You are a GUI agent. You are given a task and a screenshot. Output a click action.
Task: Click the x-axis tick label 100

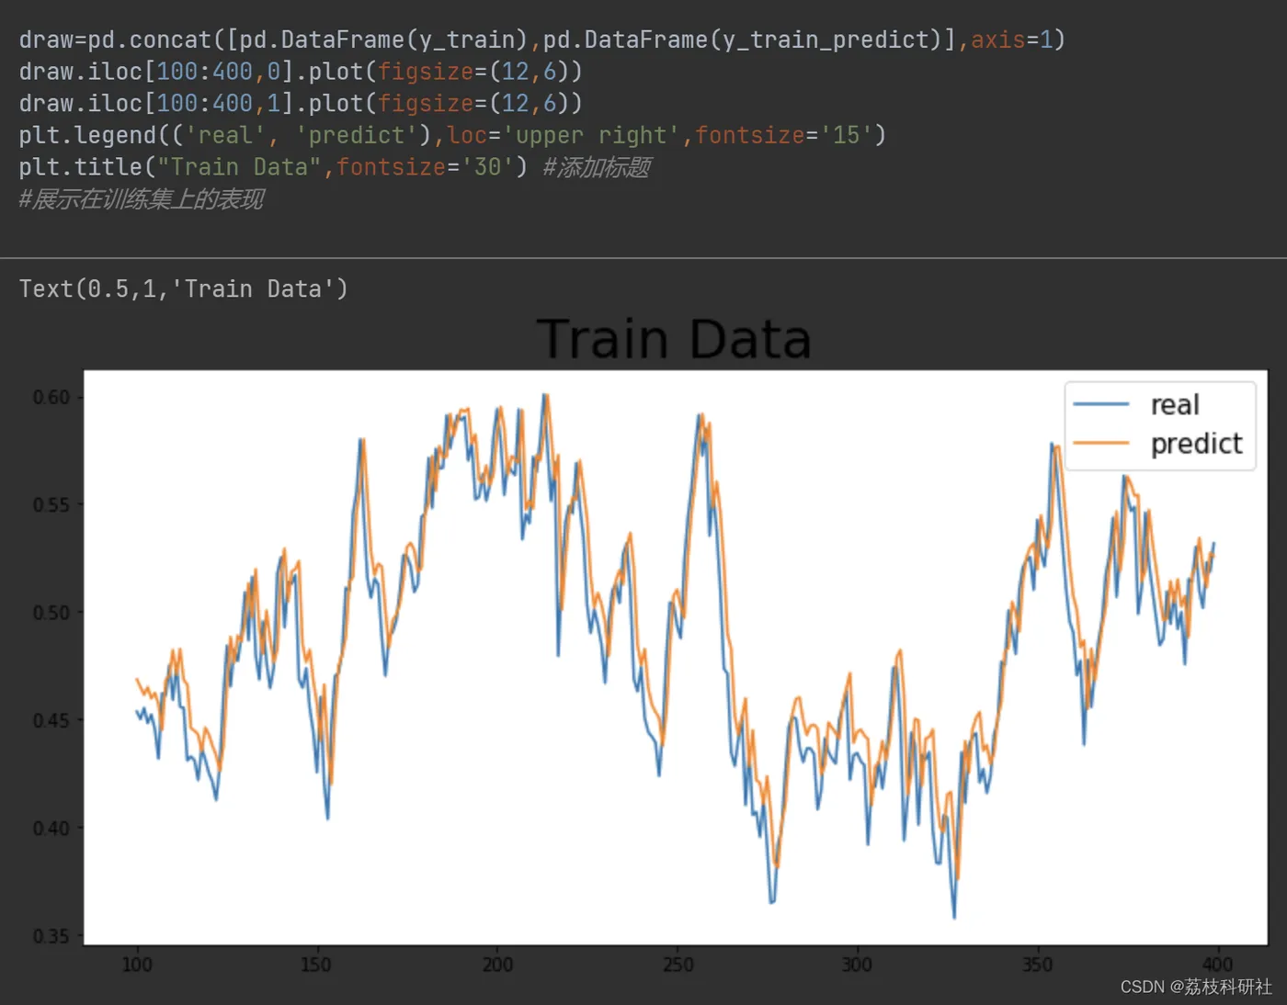(x=137, y=965)
